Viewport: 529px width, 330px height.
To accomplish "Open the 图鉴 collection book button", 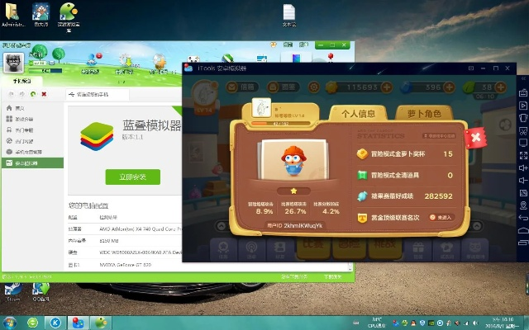I will tap(284, 87).
